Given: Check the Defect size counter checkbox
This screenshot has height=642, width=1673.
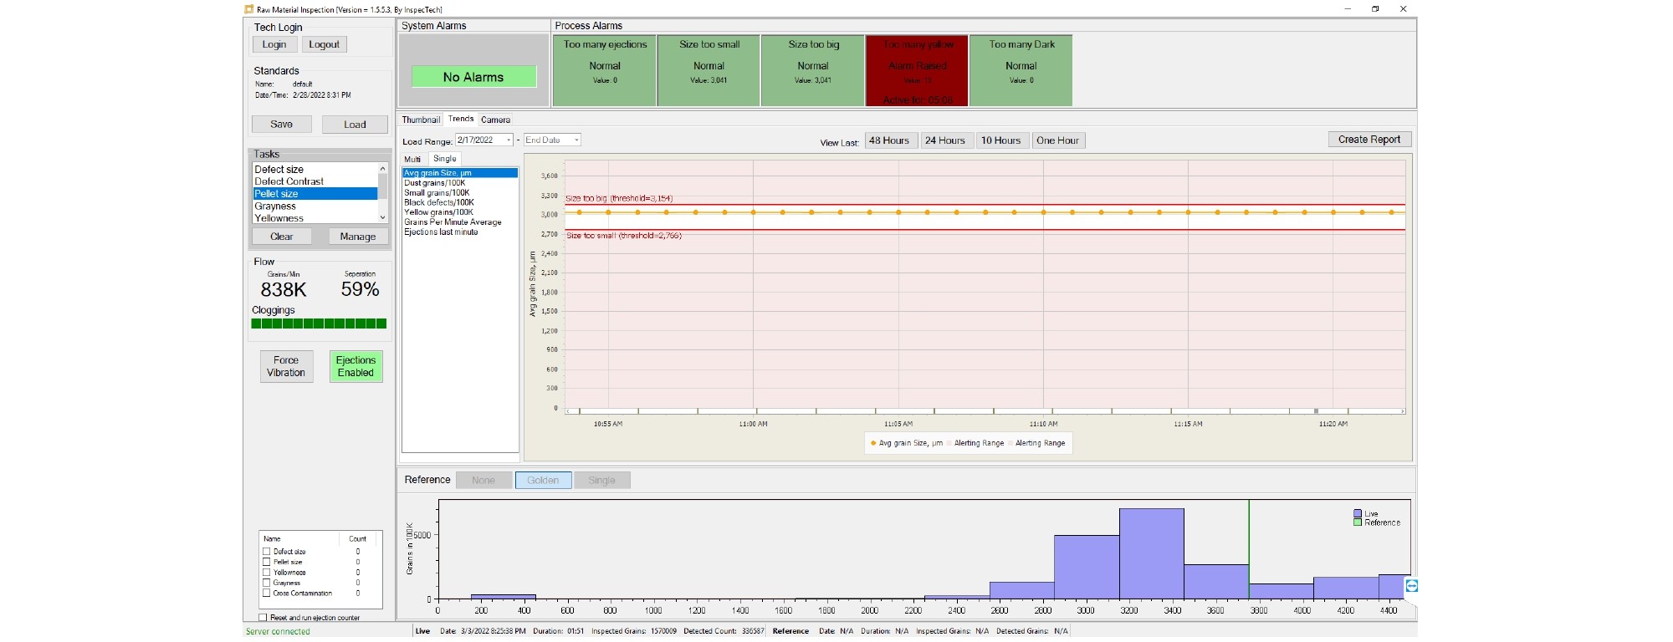Looking at the screenshot, I should (267, 552).
